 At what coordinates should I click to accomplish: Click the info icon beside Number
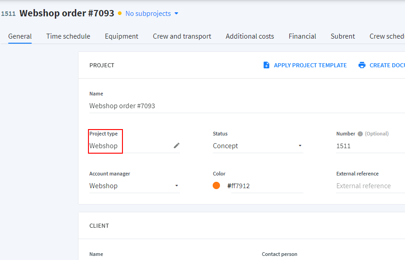[x=360, y=134]
